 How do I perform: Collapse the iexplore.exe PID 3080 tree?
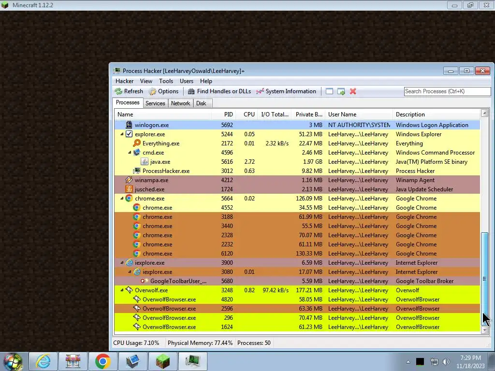tap(130, 271)
